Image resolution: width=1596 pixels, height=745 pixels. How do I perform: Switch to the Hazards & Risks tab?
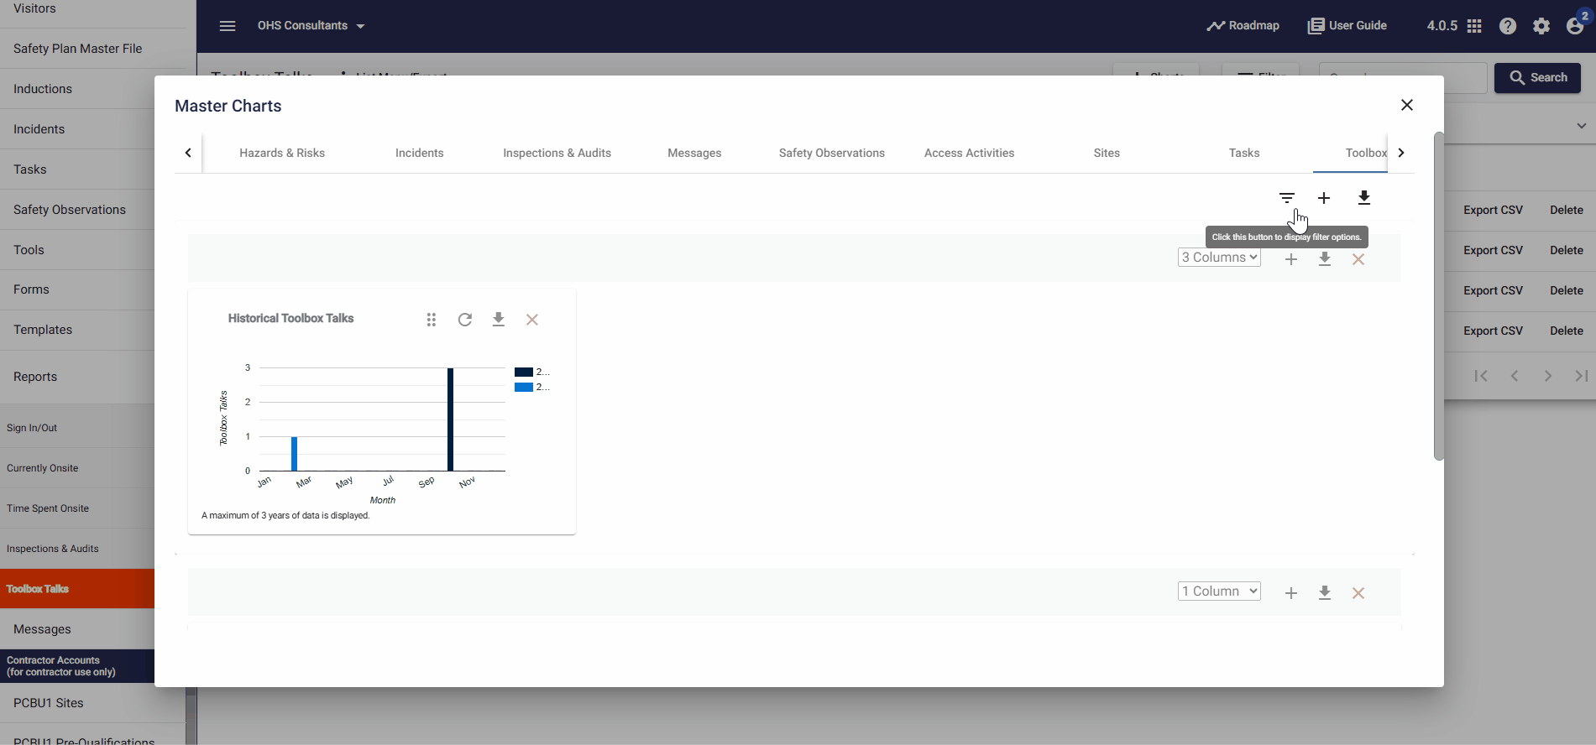[282, 153]
